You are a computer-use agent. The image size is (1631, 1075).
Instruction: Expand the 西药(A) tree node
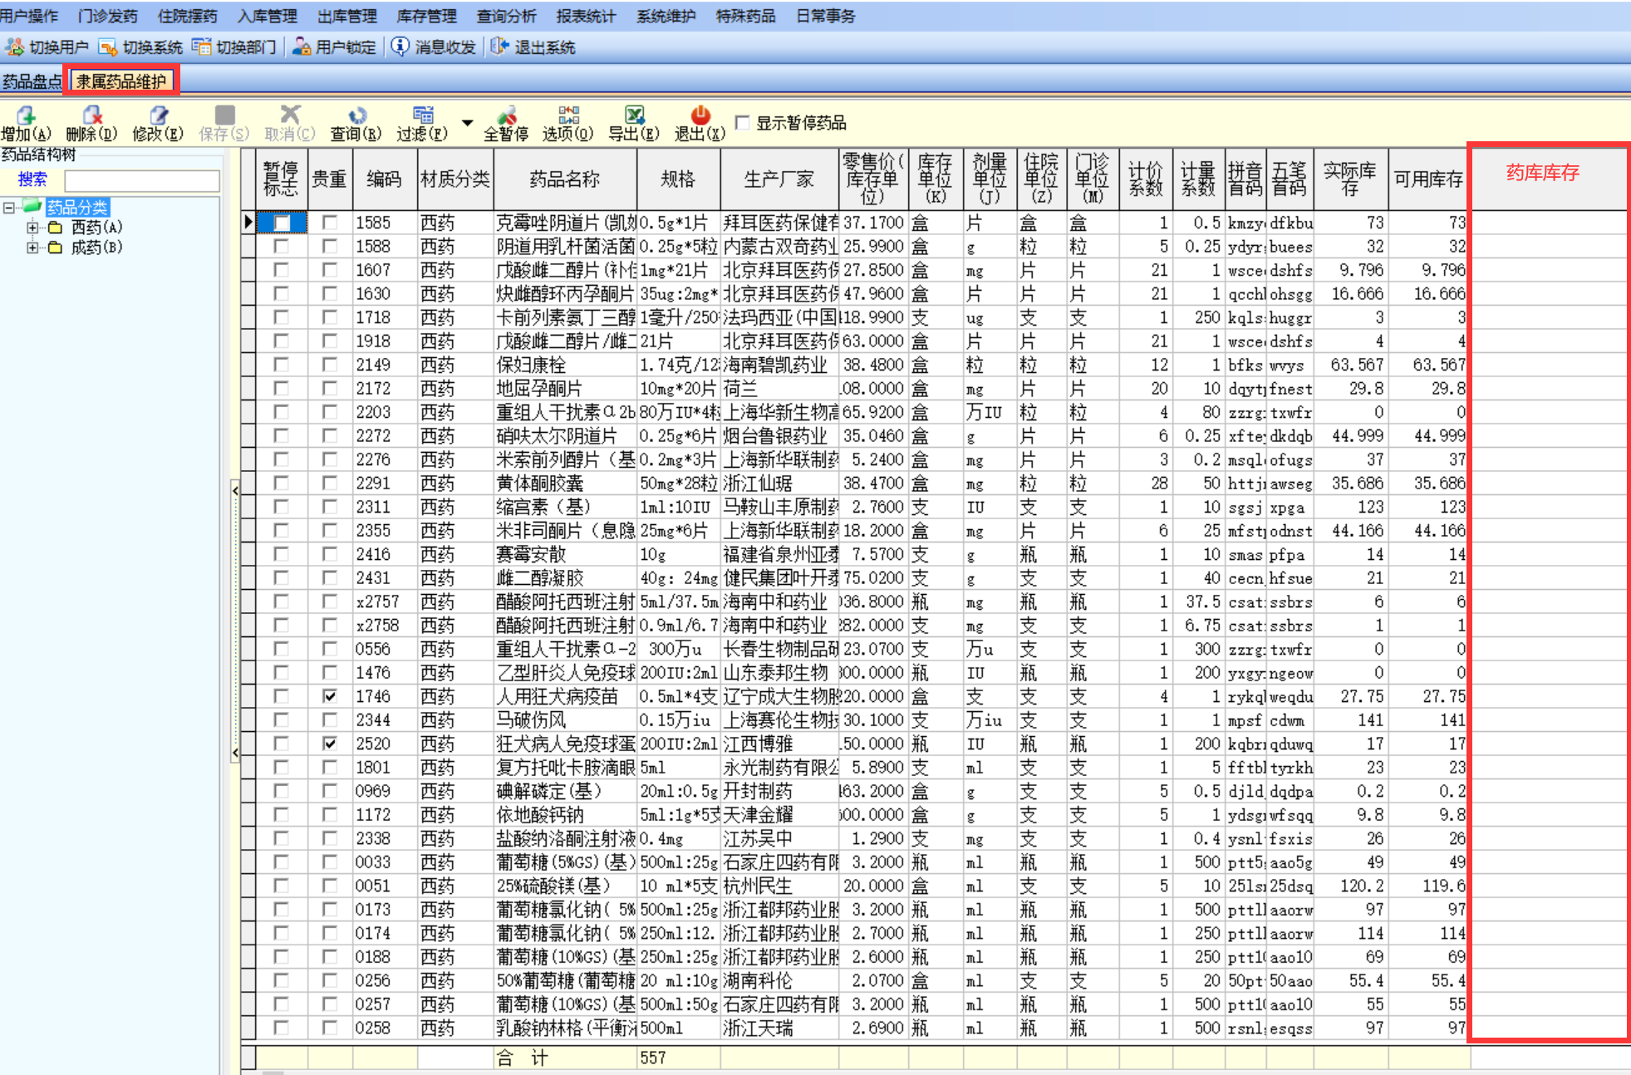tap(32, 228)
